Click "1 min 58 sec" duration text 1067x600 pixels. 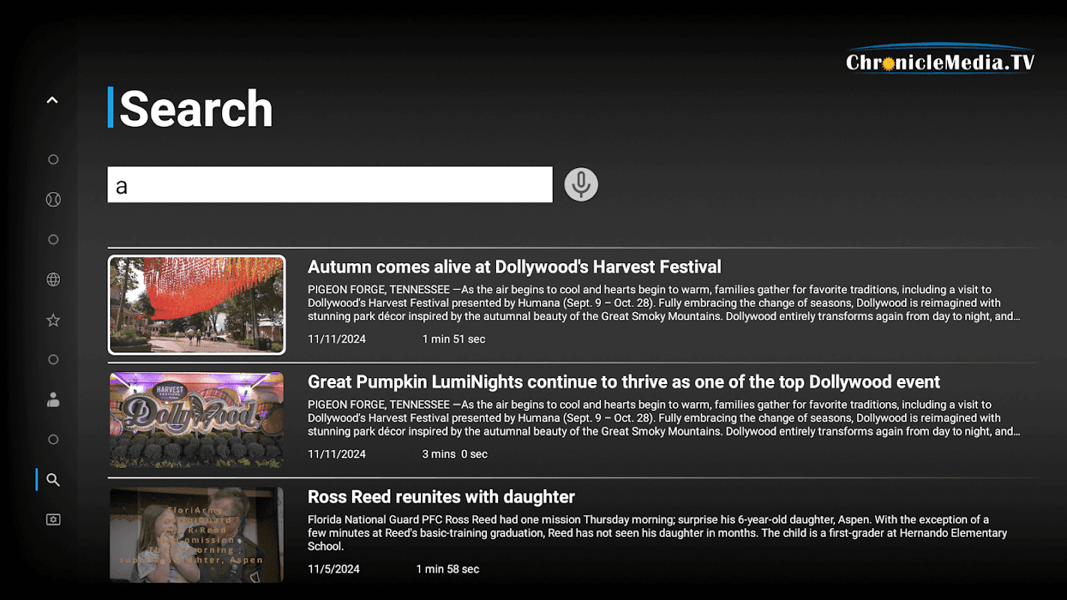[448, 569]
